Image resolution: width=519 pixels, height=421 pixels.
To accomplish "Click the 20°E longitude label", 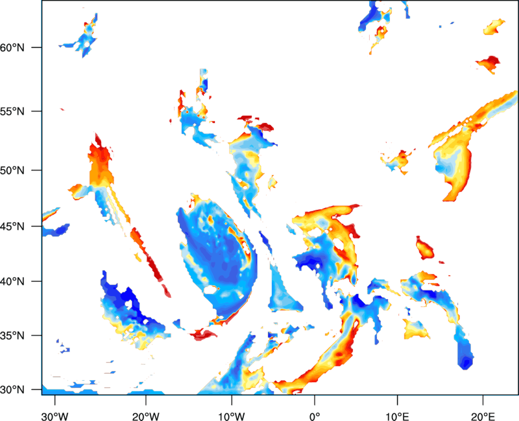I will coord(483,416).
